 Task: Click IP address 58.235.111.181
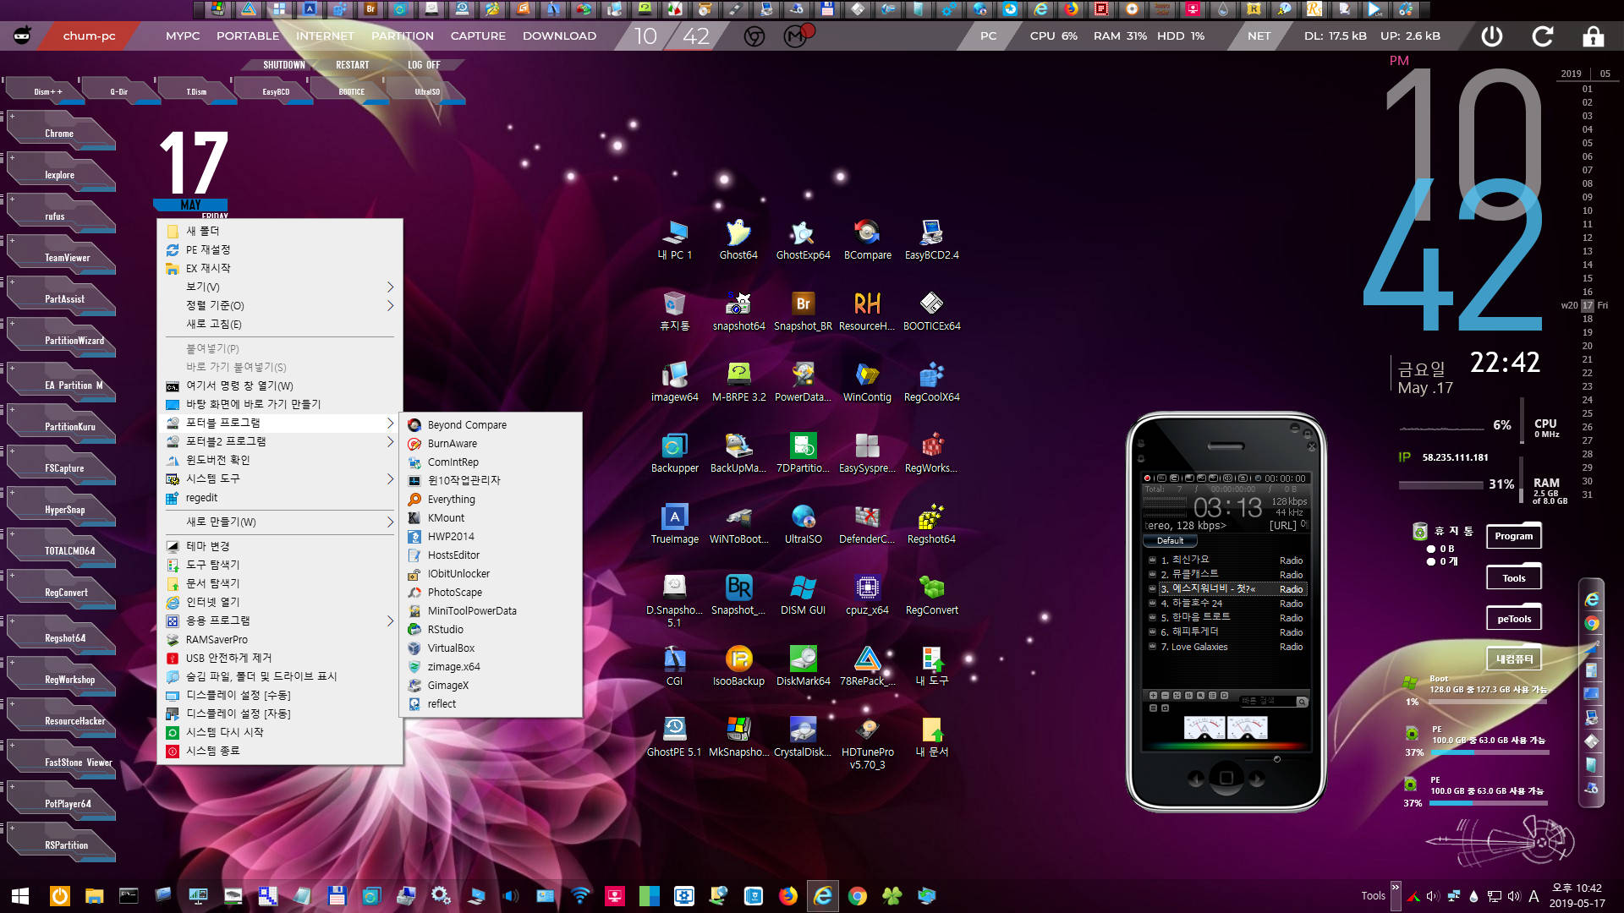[1455, 457]
